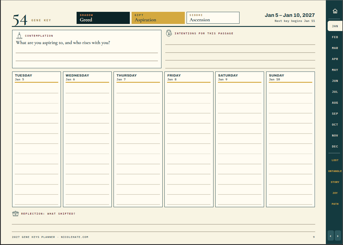Image resolution: width=343 pixels, height=245 pixels.
Task: Click the page number 9
Action: coord(314,237)
